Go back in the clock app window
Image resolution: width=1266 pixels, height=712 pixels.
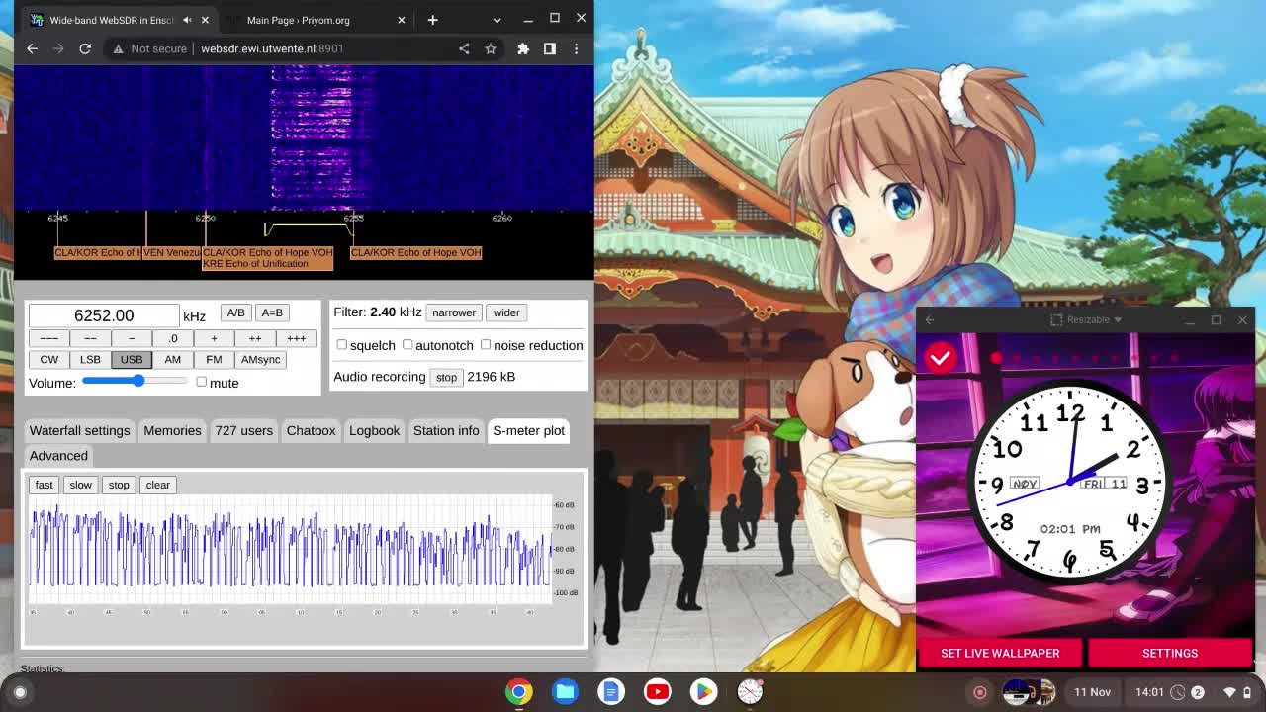929,319
